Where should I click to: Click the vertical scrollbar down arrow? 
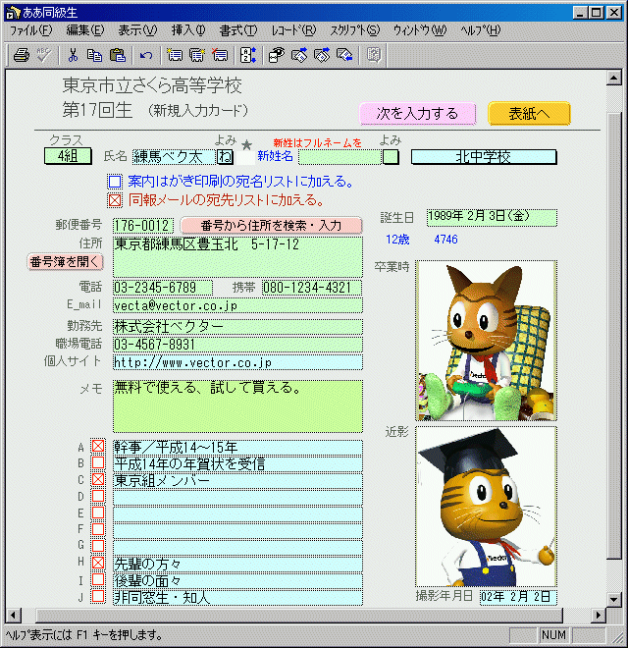click(x=614, y=599)
